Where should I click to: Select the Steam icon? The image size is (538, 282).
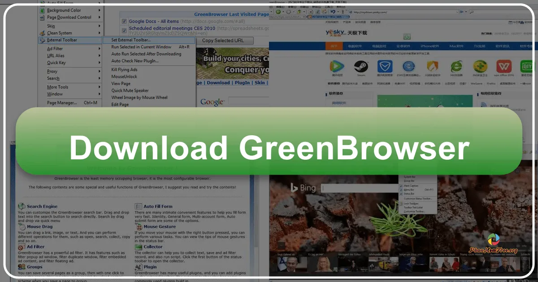(x=361, y=66)
